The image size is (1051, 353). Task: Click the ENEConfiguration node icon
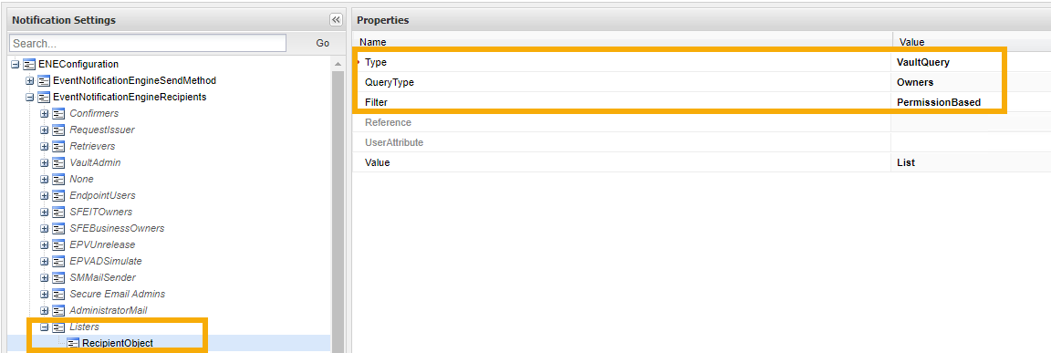[29, 64]
